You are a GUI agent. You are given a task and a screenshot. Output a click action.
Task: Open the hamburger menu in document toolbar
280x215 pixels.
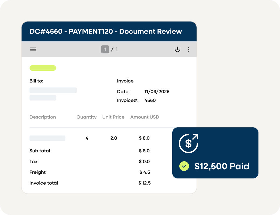33,49
